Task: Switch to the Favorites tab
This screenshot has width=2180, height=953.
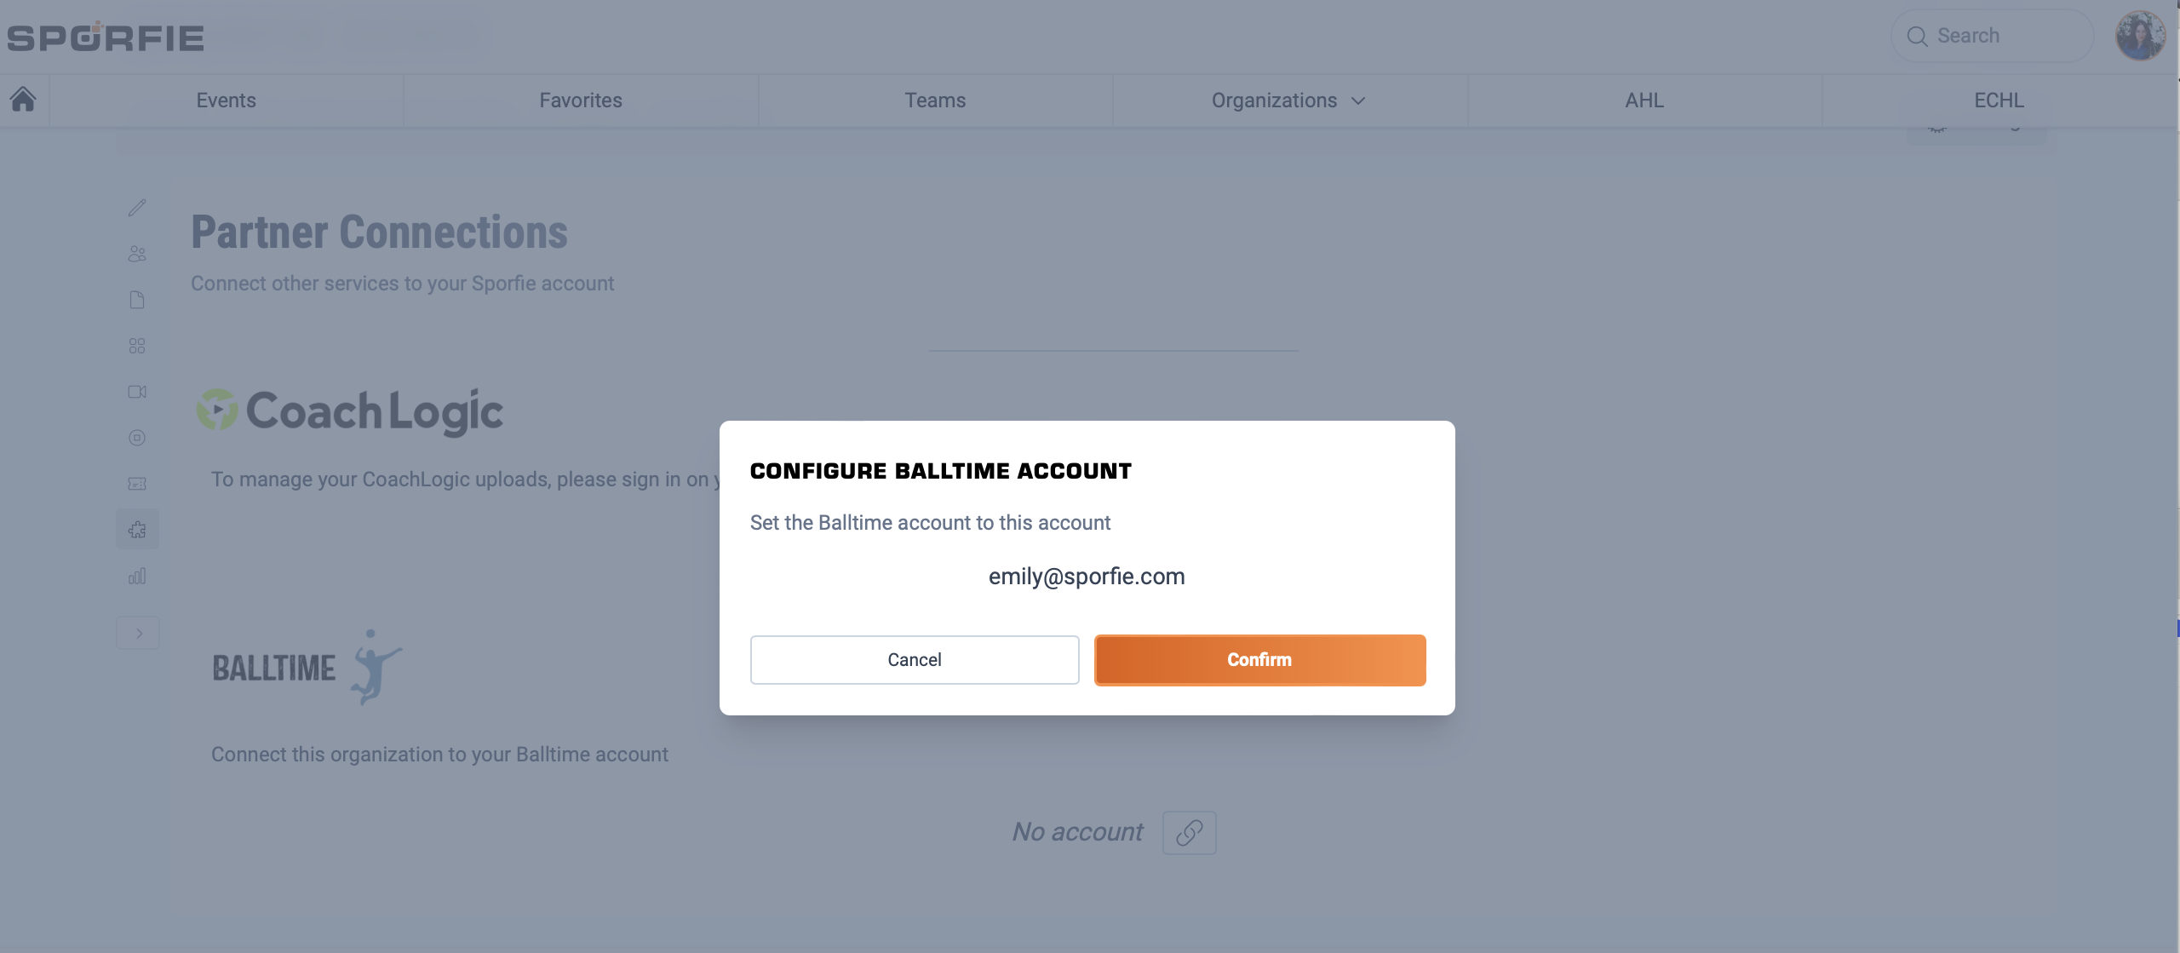Action: tap(581, 100)
